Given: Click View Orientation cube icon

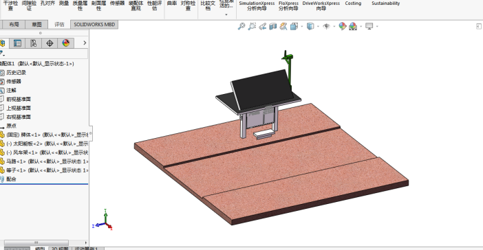Looking at the screenshot, I should coord(294,27).
